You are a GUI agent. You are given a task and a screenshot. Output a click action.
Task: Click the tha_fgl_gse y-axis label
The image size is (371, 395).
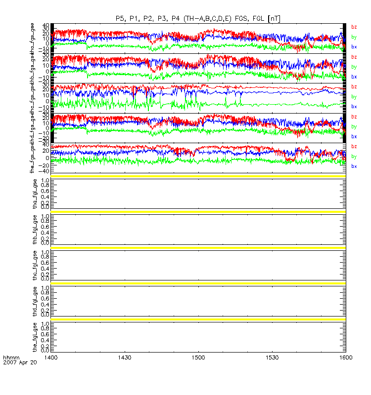[x=35, y=194]
